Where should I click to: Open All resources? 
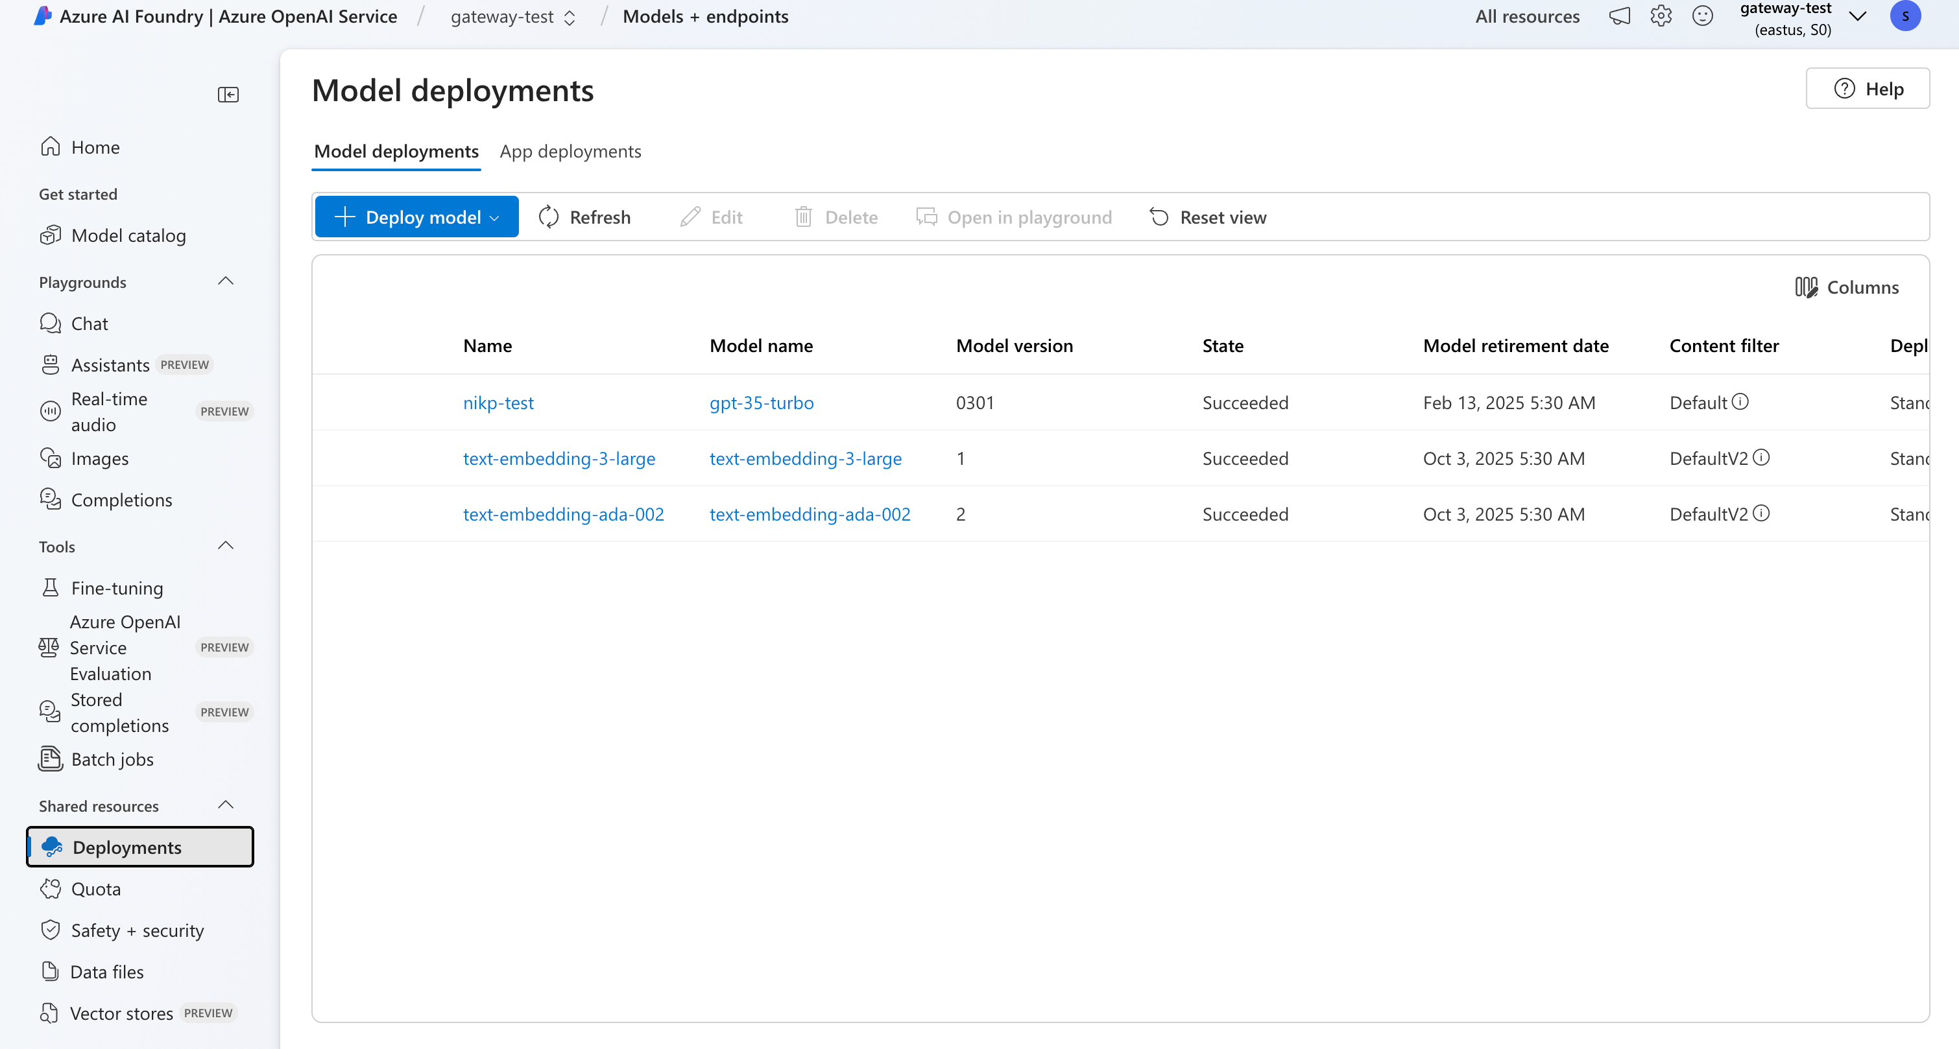1527,17
